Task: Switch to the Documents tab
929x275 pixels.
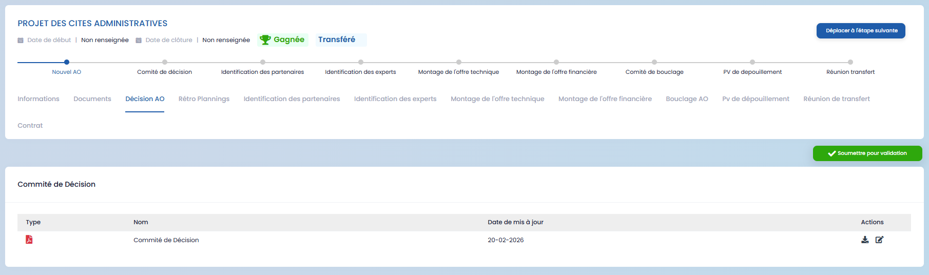Action: pos(92,99)
